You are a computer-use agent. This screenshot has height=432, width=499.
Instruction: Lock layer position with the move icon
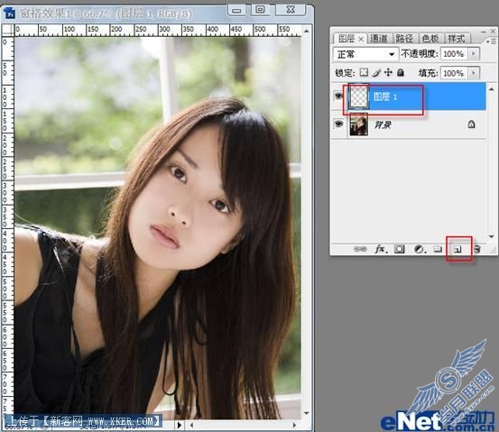(x=388, y=72)
